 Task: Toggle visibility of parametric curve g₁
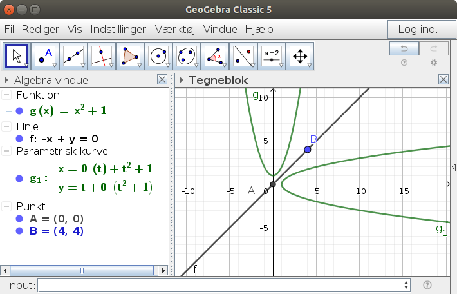19,179
